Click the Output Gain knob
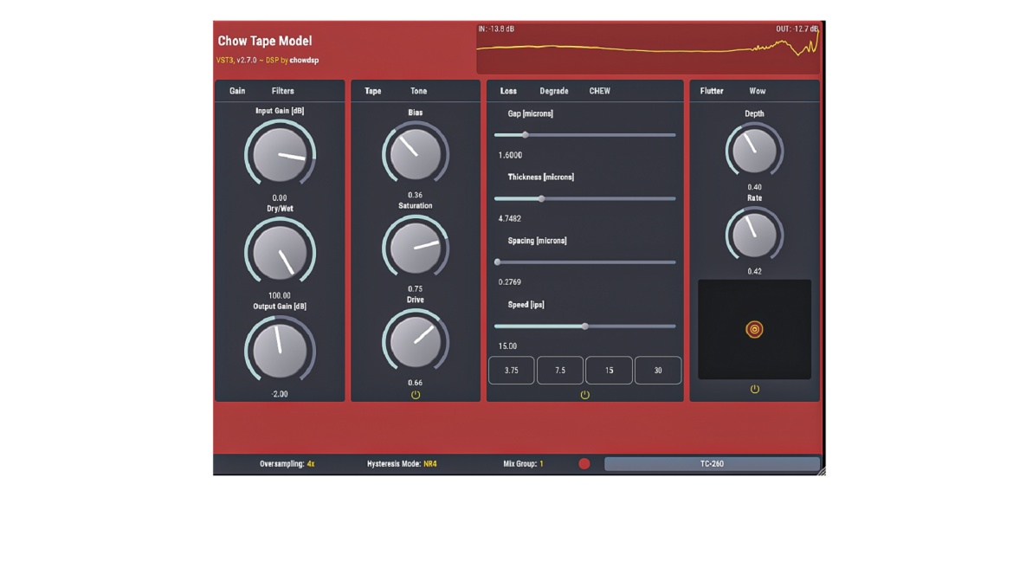 click(280, 350)
